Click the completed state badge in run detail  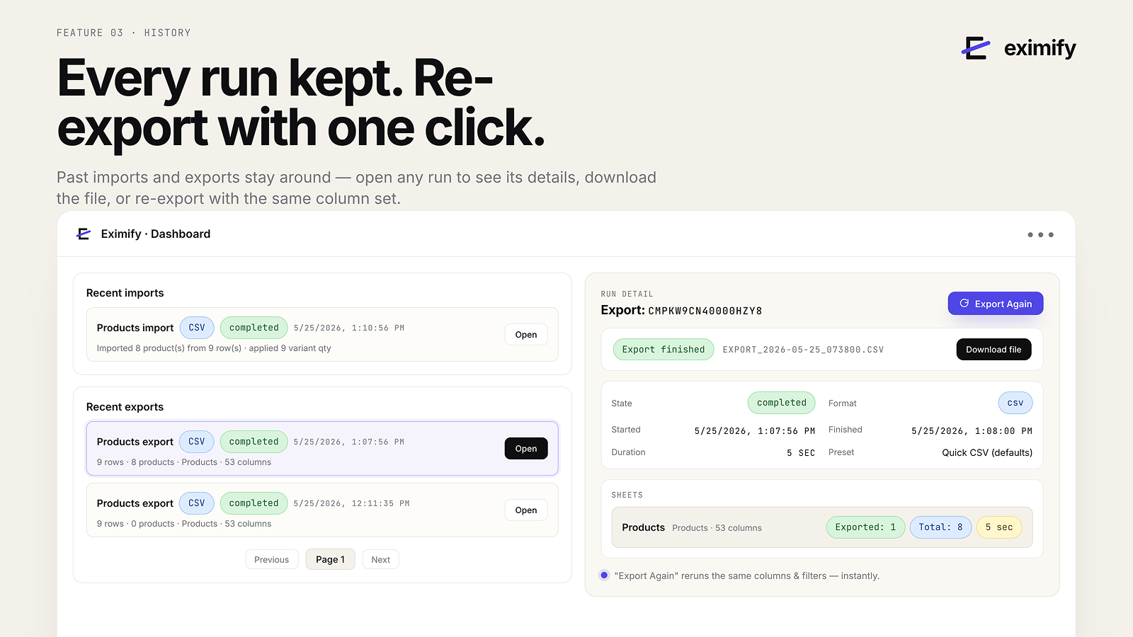coord(782,403)
